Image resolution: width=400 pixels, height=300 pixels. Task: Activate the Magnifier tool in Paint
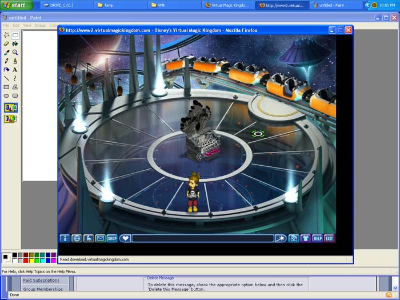(15, 53)
